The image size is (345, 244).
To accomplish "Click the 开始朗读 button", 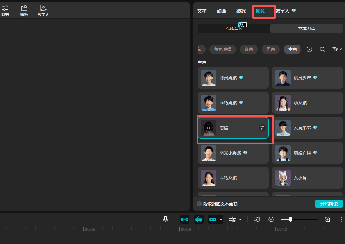I will pos(329,204).
